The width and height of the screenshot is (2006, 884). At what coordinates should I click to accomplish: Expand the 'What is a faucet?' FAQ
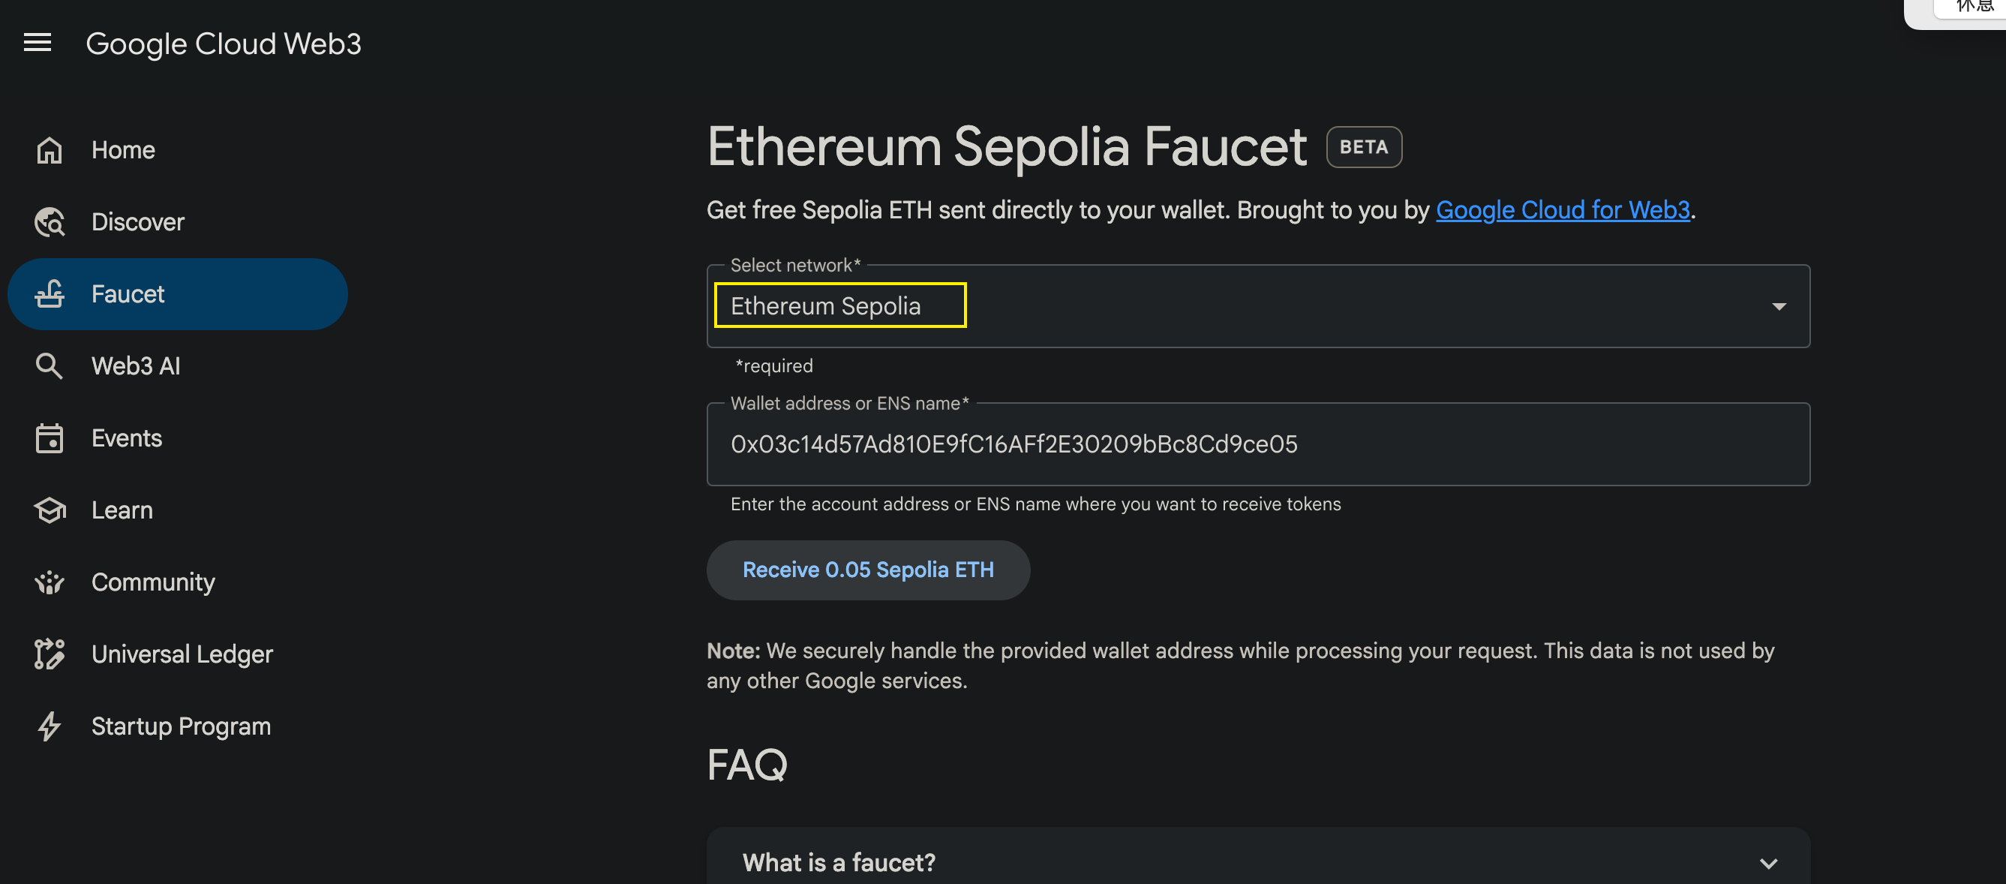pos(1257,862)
